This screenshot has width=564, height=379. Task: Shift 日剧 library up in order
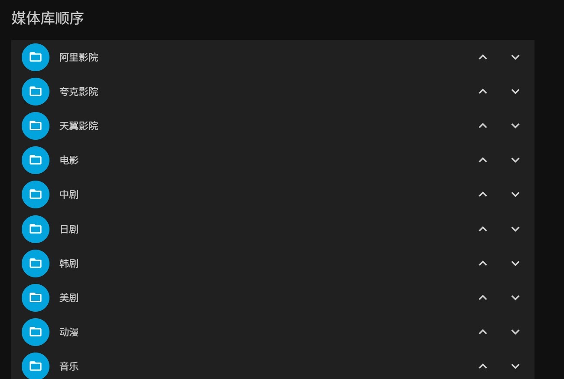tap(483, 229)
